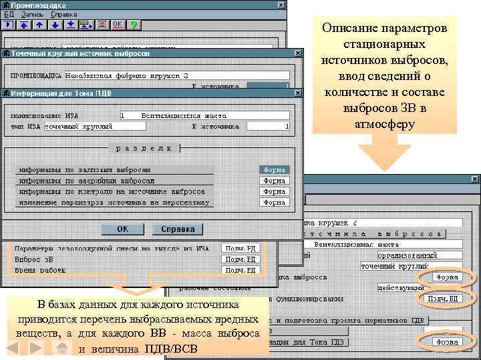Click the Выброс ЗВ label

[x=34, y=259]
